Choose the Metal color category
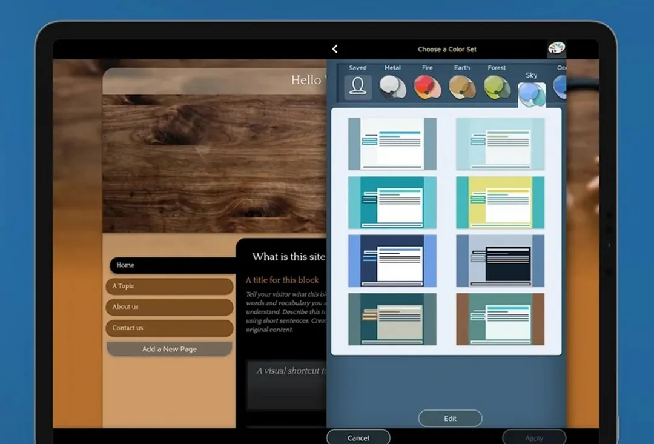This screenshot has width=654, height=444. pyautogui.click(x=392, y=87)
